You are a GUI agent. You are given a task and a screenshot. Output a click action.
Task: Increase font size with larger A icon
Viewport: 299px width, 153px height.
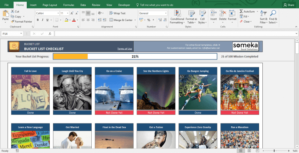coord(72,13)
